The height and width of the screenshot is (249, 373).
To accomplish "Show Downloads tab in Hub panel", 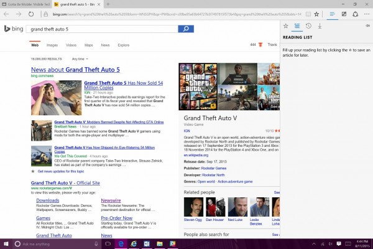I will 320,26.
